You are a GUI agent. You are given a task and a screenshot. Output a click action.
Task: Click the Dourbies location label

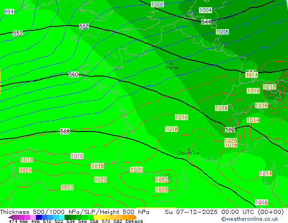point(189,153)
